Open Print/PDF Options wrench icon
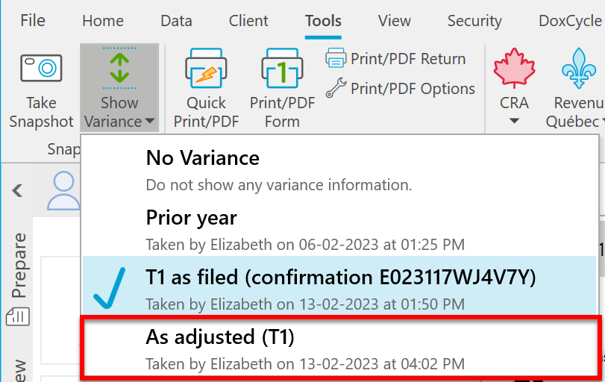605x382 pixels. point(336,89)
